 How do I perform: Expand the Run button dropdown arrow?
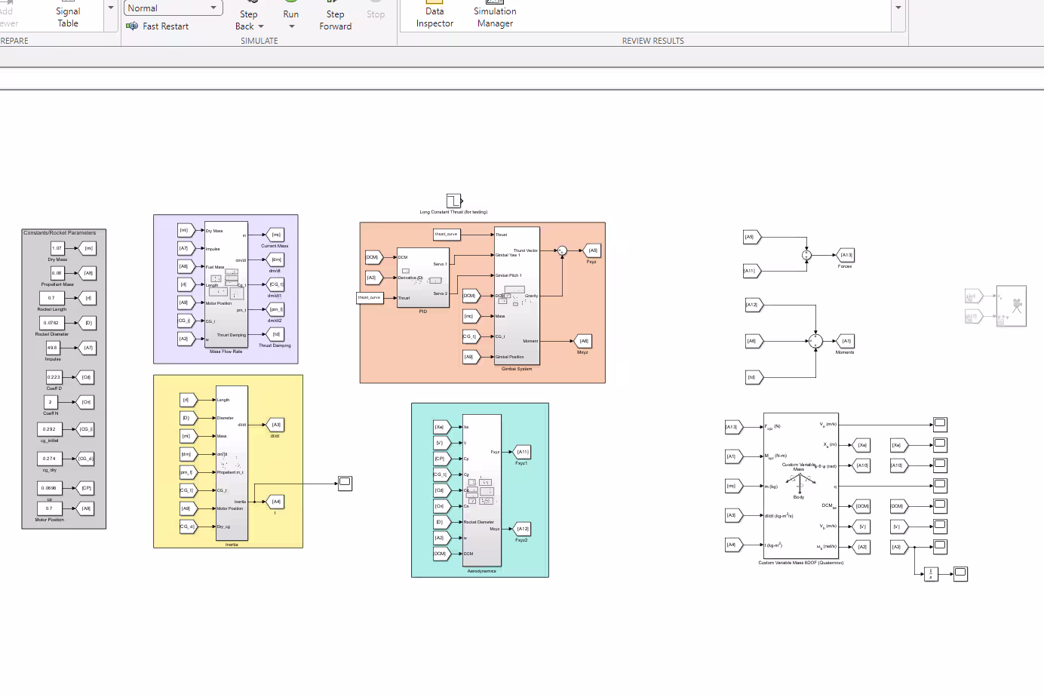point(291,26)
